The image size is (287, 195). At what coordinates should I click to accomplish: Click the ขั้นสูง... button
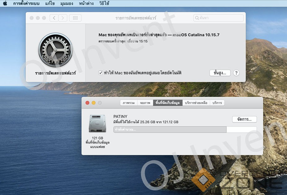coord(220,73)
